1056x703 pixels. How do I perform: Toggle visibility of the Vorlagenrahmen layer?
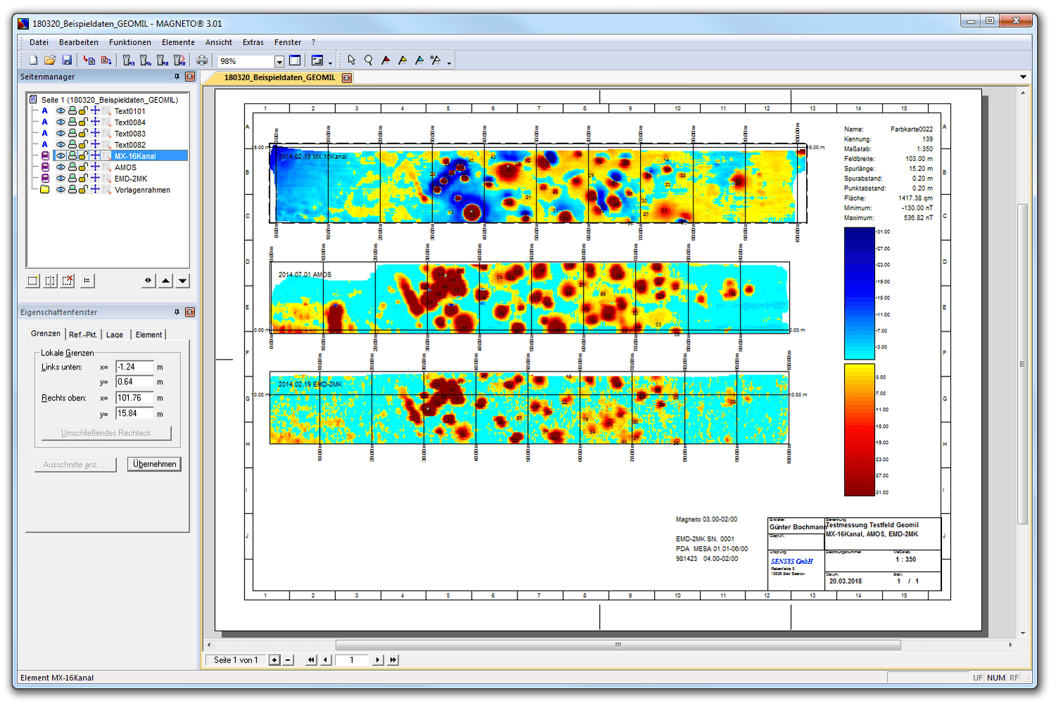tap(61, 189)
